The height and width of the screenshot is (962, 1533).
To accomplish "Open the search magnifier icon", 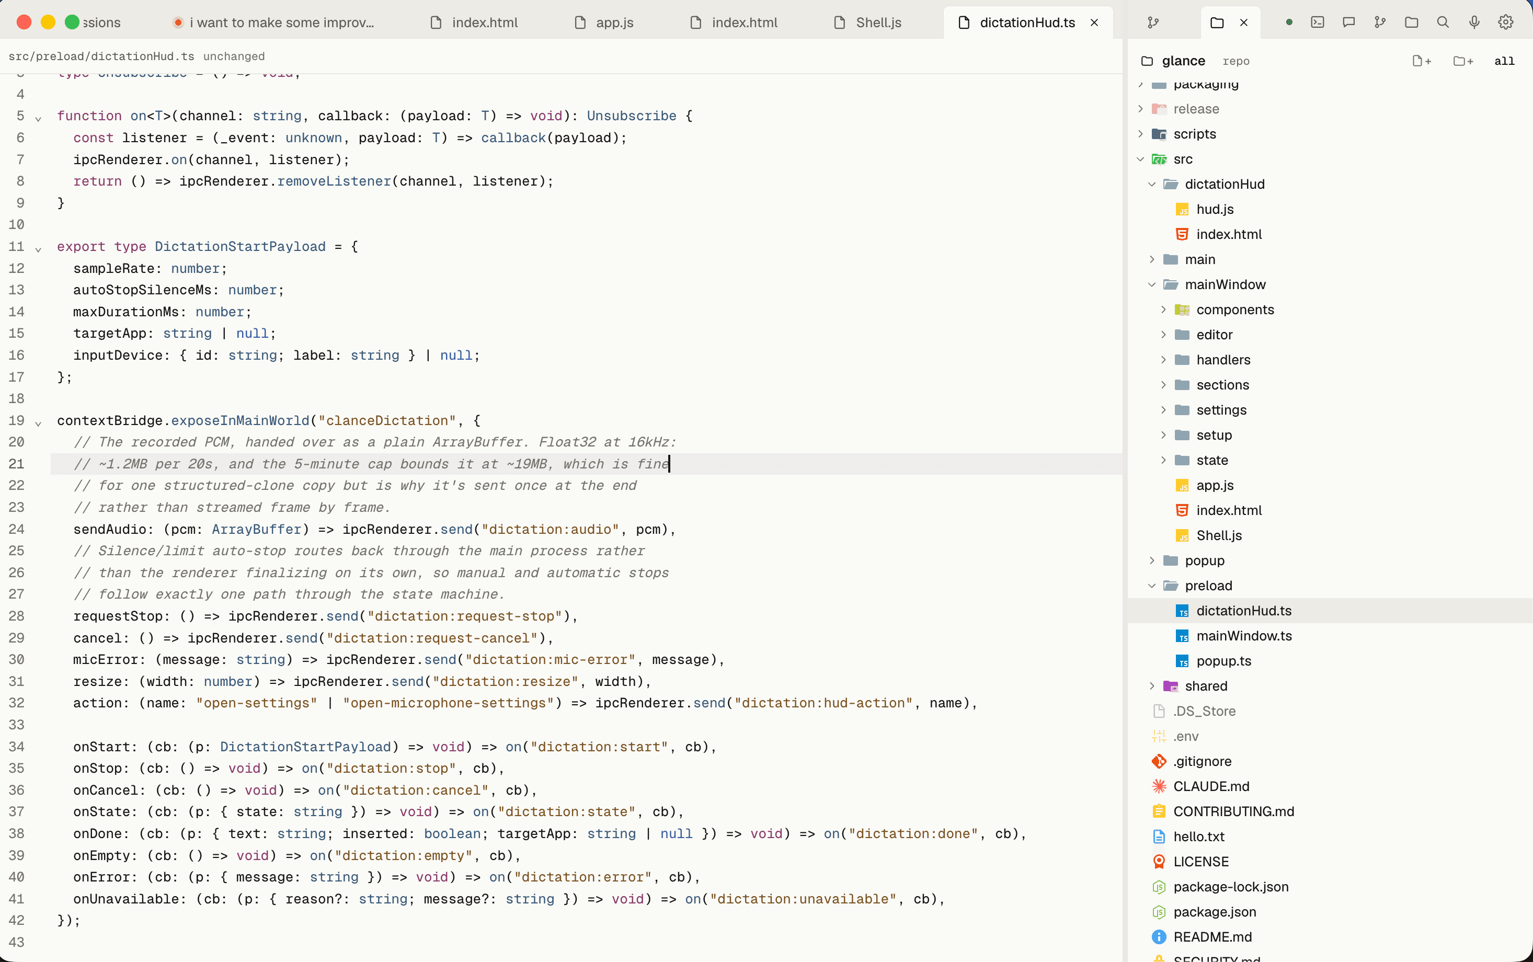I will (1443, 22).
